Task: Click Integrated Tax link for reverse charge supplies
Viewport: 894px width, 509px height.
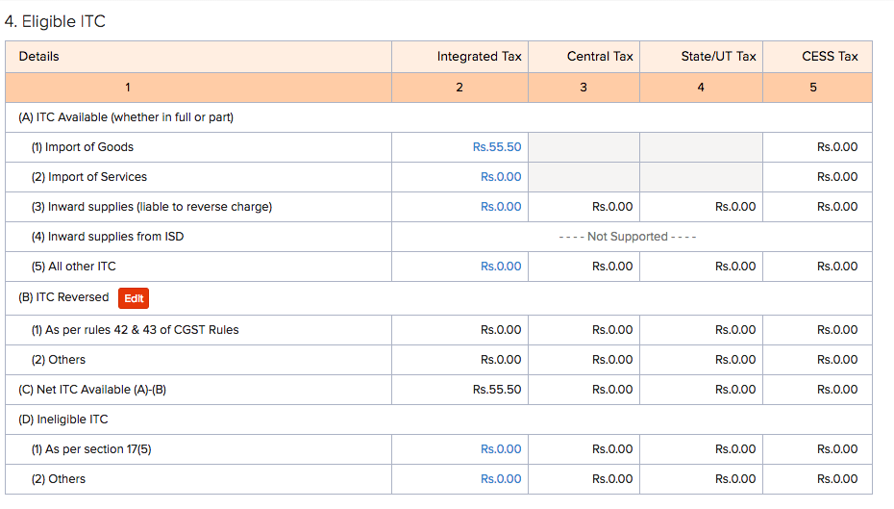Action: [500, 207]
